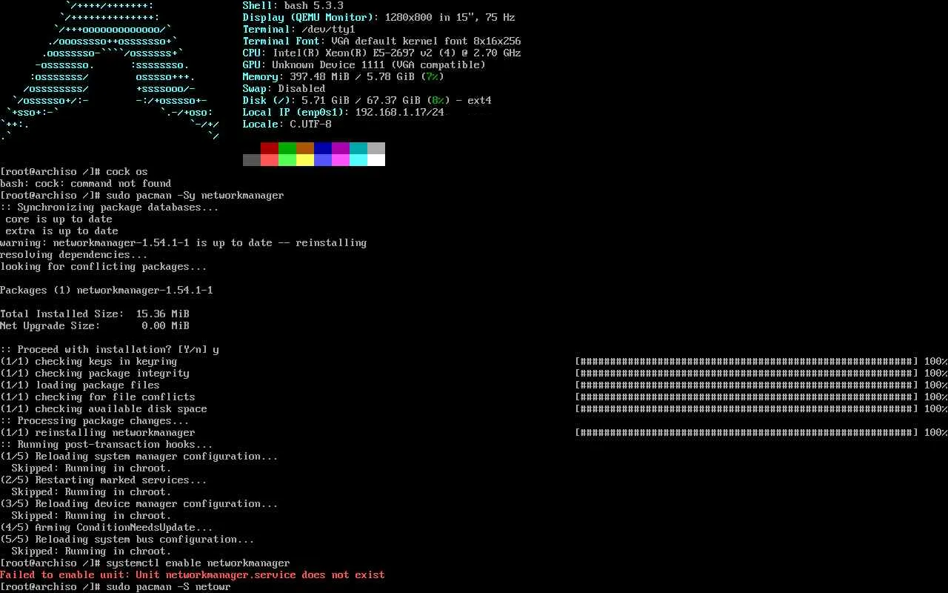Click the bright pink magenta color block
This screenshot has width=948, height=593.
point(341,160)
